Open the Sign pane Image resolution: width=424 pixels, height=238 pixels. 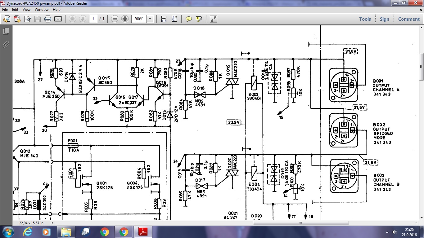point(384,19)
